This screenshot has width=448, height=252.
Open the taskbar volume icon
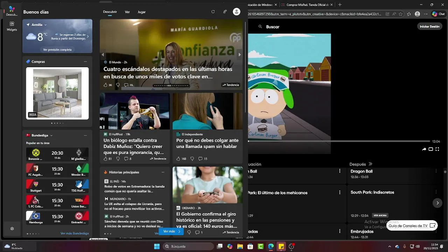[418, 246]
